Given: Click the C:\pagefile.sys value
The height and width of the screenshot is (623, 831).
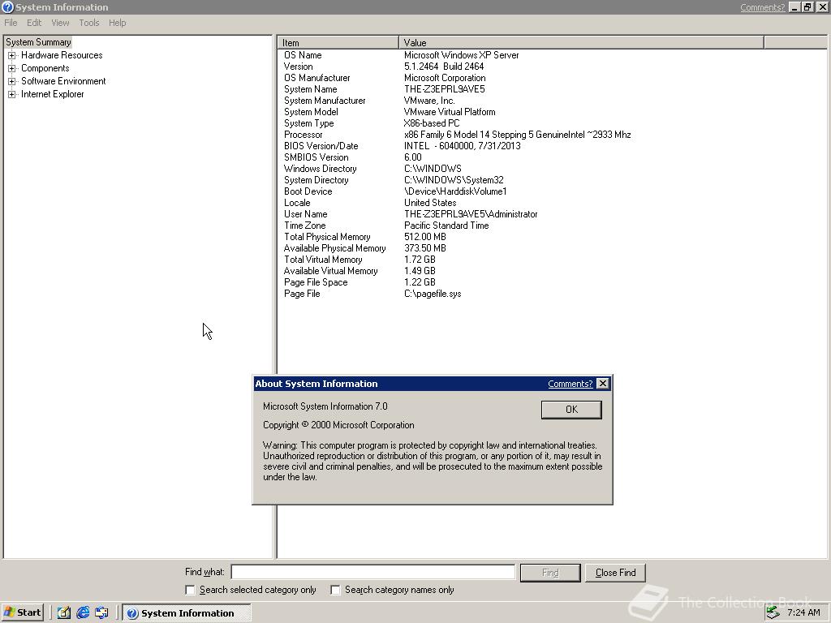Looking at the screenshot, I should [433, 294].
